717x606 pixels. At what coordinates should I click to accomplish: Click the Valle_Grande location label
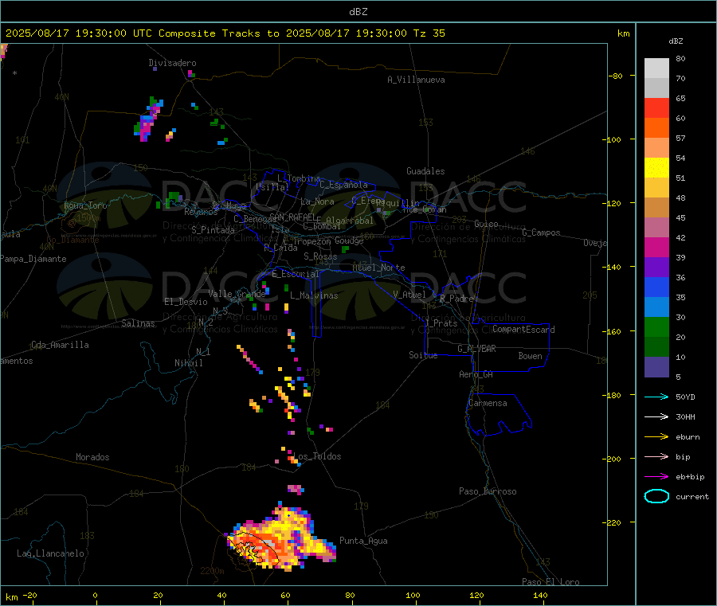[237, 293]
